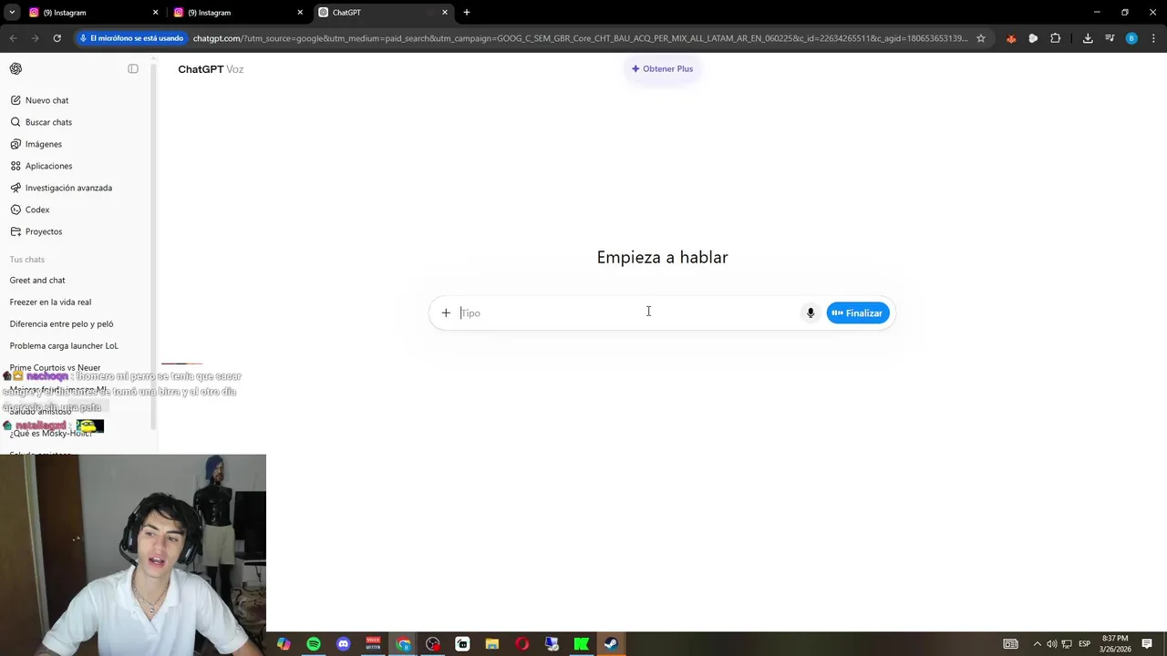Open Buscar chats
The width and height of the screenshot is (1167, 656).
tap(48, 122)
